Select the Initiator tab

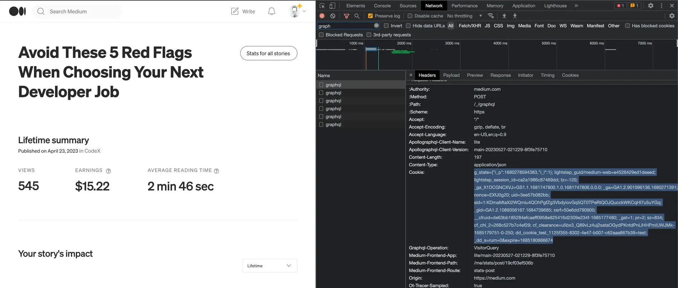pos(525,75)
